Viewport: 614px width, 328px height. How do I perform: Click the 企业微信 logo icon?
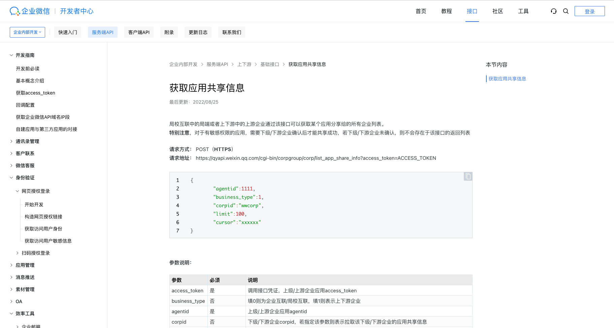pos(15,11)
